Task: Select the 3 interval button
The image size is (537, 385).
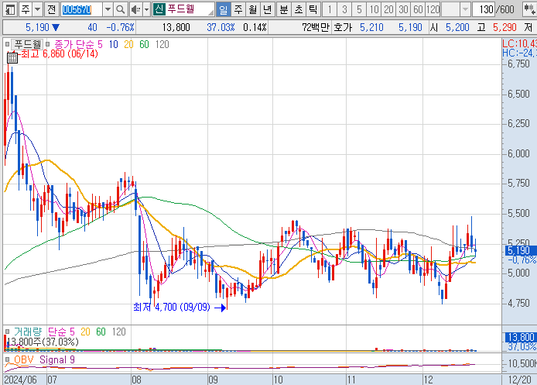Action: [x=344, y=9]
